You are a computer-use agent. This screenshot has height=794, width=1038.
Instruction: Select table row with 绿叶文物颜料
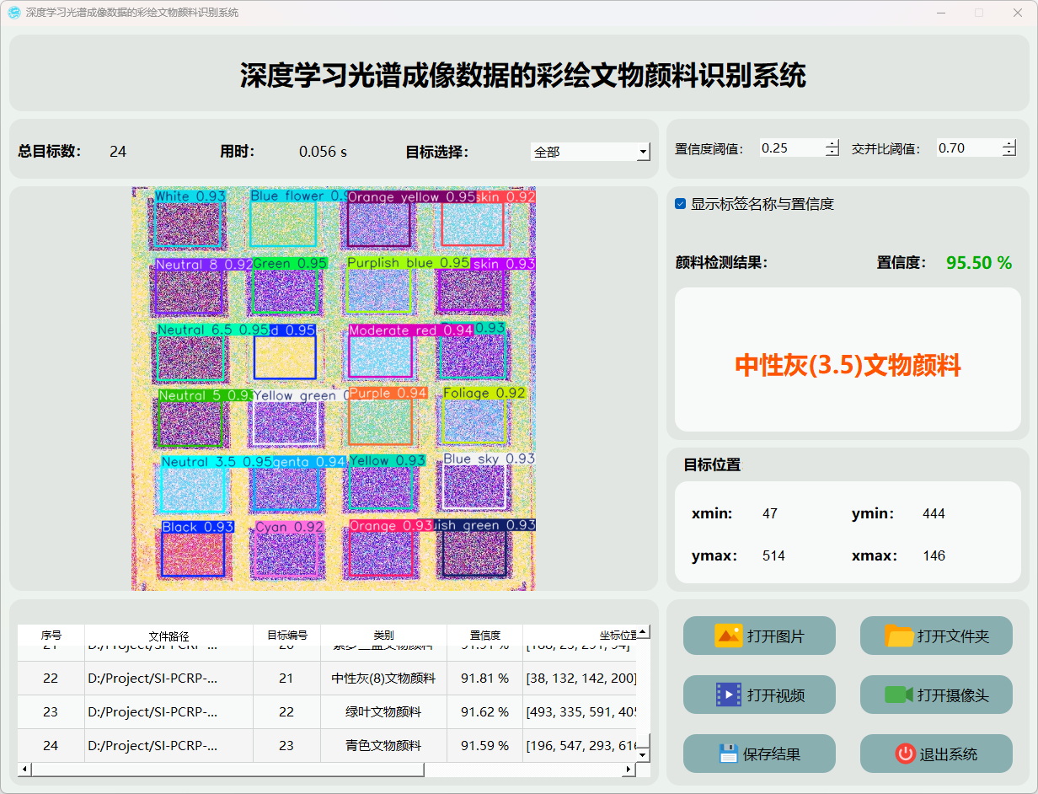383,711
